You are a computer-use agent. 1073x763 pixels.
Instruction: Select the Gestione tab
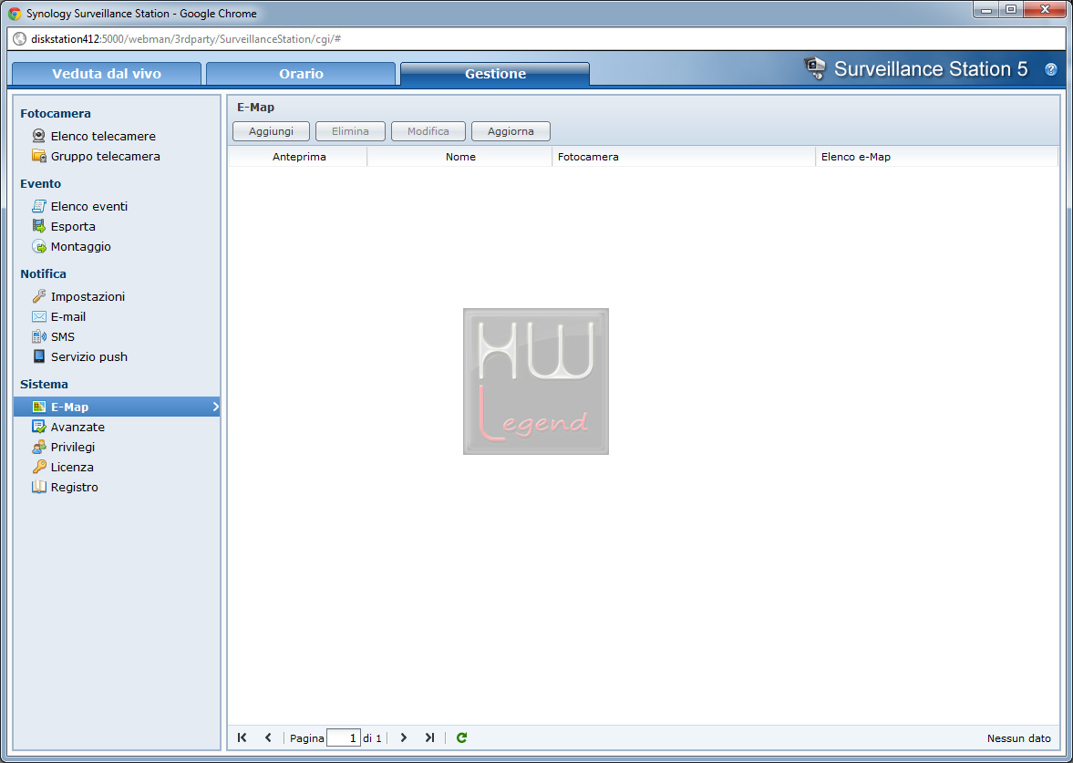coord(495,74)
